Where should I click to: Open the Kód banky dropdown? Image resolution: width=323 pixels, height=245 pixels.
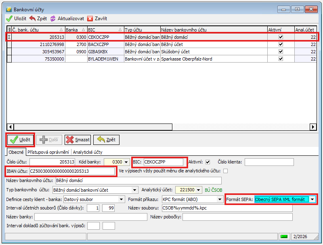click(x=126, y=162)
